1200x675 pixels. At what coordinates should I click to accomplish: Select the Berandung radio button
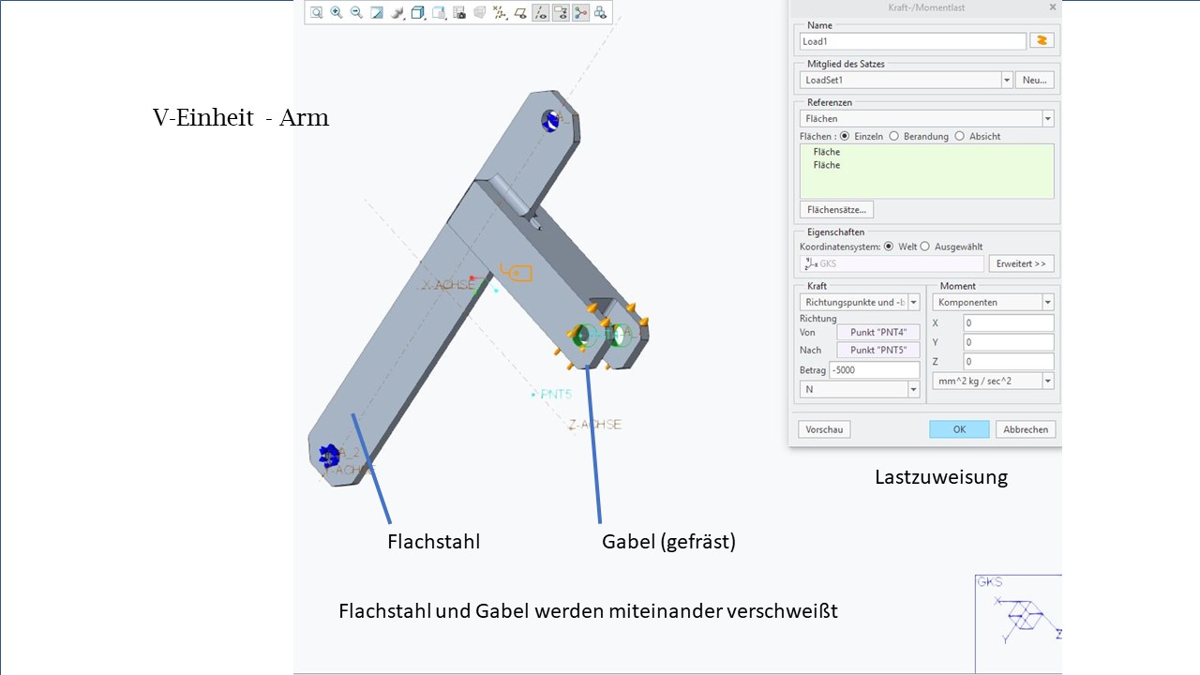coord(894,136)
